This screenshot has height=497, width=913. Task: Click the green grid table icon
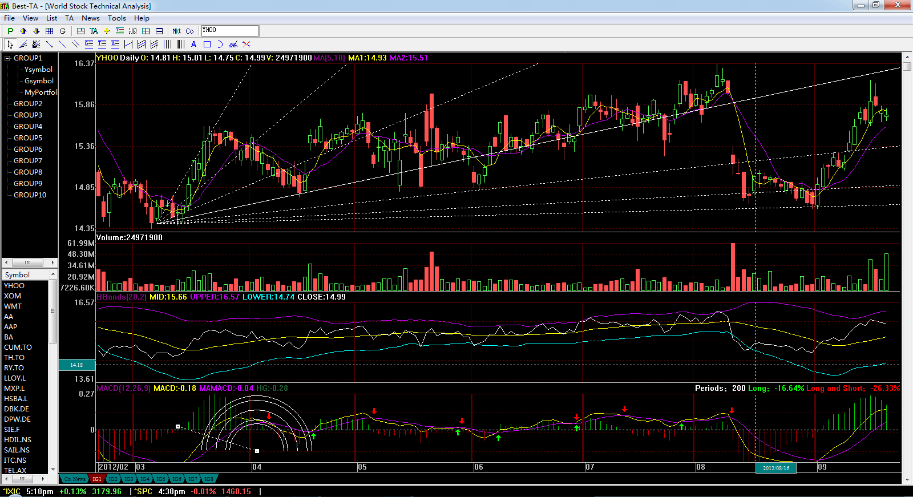(50, 31)
